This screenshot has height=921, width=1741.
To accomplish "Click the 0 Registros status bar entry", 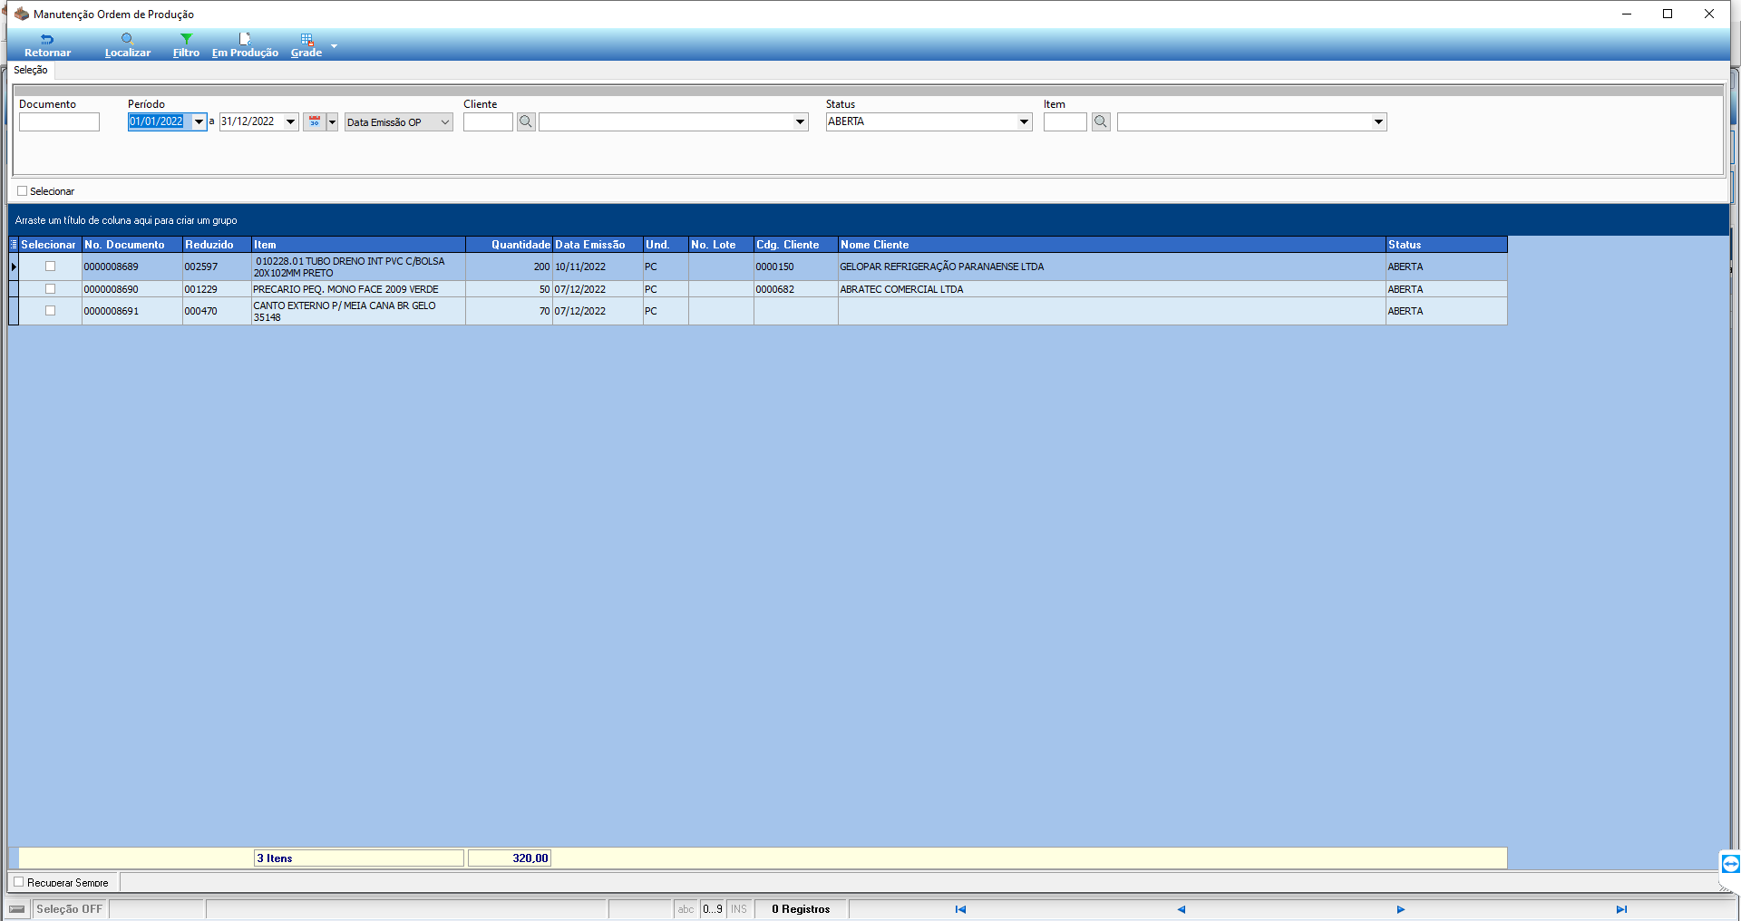I will point(801,909).
